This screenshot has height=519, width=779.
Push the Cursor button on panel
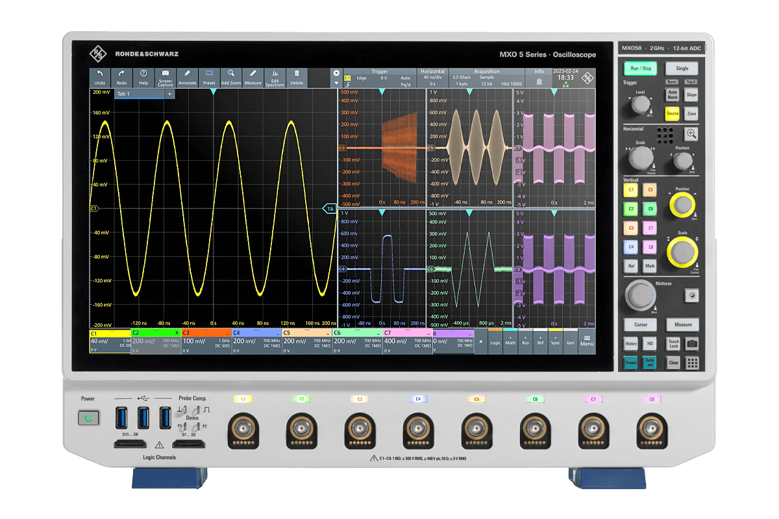pyautogui.click(x=640, y=324)
